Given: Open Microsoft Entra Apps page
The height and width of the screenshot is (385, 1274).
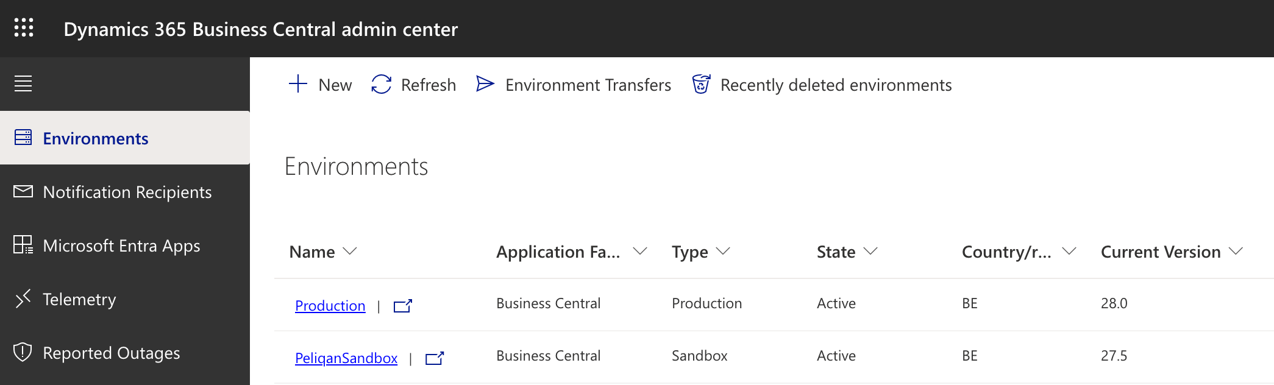Looking at the screenshot, I should click(x=125, y=245).
